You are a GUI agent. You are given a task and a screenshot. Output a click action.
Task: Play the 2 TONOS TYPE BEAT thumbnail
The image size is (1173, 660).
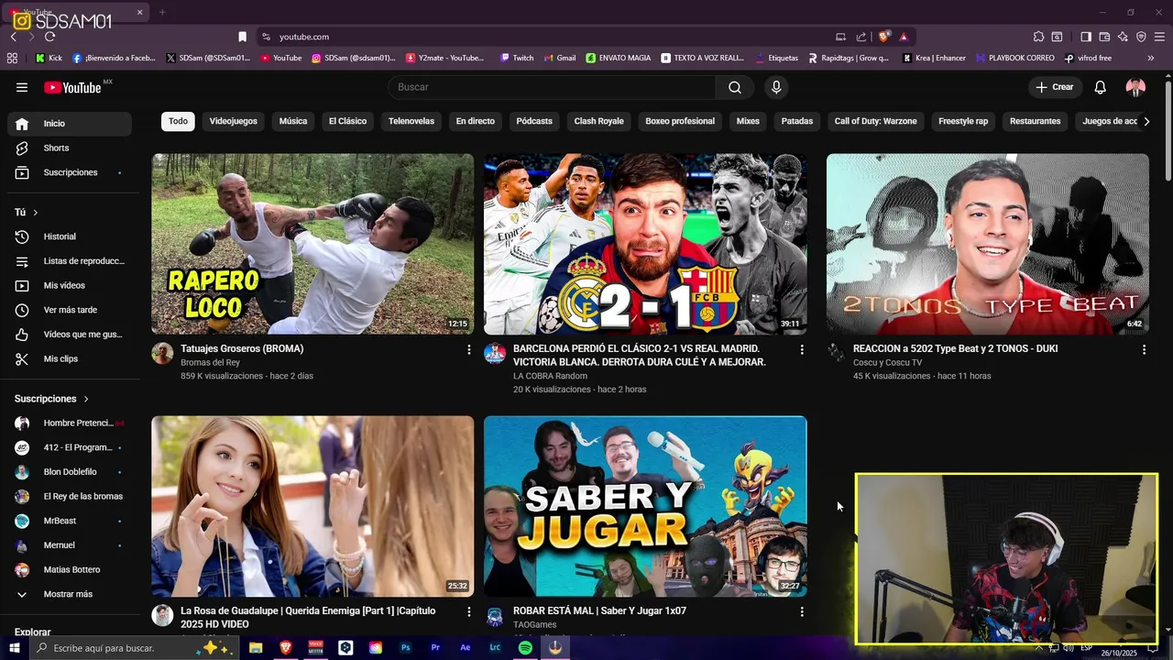(x=987, y=244)
